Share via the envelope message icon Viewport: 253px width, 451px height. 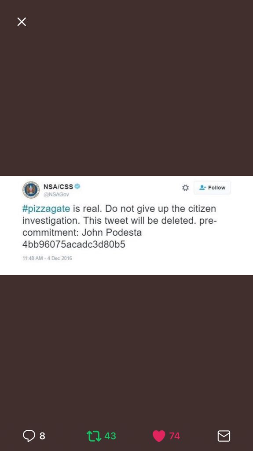pos(224,436)
